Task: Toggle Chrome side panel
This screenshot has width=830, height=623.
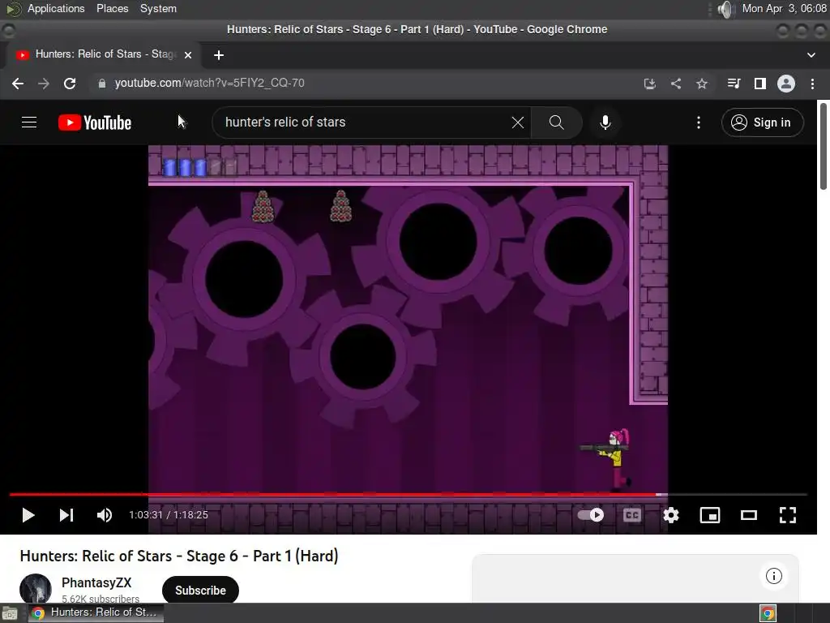Action: pyautogui.click(x=760, y=84)
